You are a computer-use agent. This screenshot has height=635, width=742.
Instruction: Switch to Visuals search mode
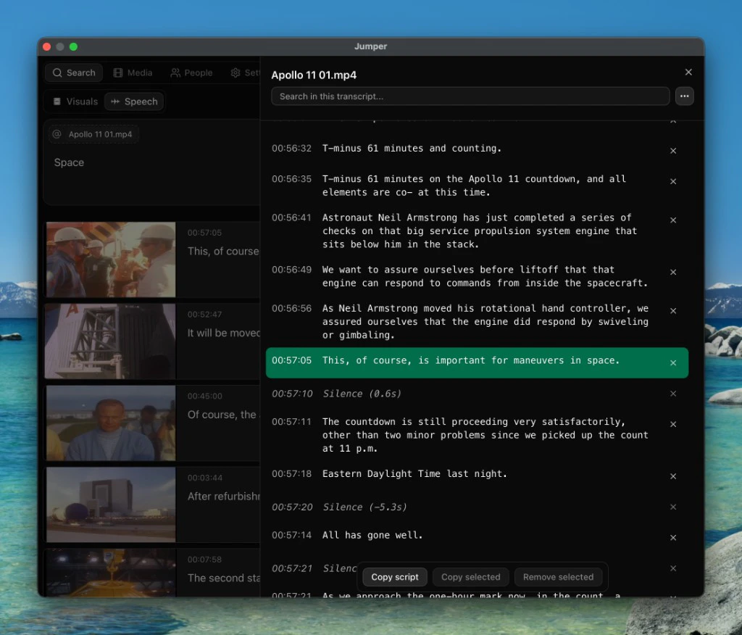pyautogui.click(x=74, y=101)
